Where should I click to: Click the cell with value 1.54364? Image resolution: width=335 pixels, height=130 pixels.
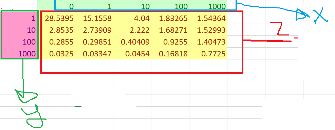(x=208, y=18)
